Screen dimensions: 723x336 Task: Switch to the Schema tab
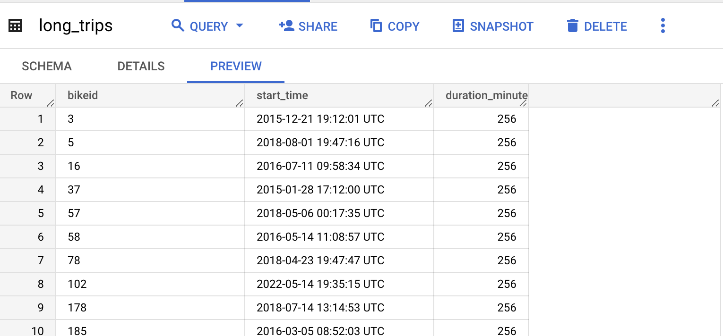click(x=47, y=66)
